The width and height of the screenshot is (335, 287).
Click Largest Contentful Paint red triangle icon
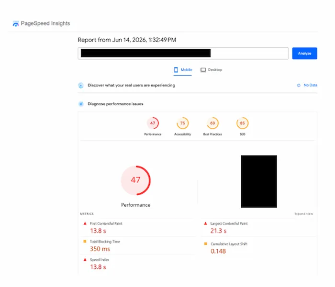point(205,223)
